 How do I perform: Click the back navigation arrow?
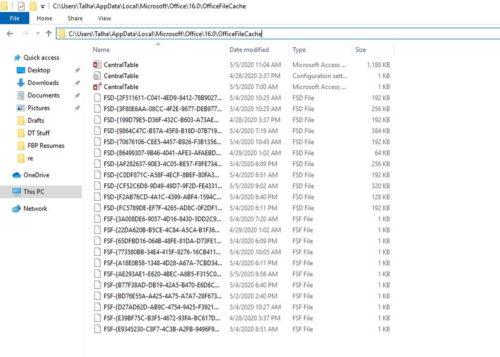(x=10, y=33)
